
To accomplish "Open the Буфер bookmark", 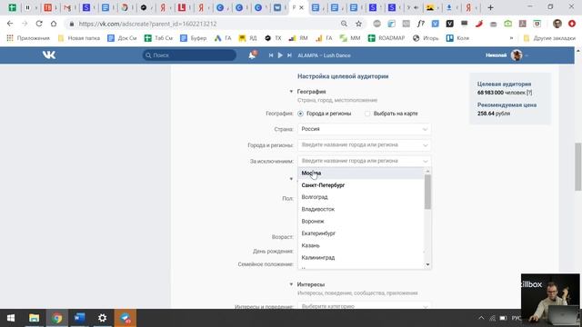I will pos(194,38).
